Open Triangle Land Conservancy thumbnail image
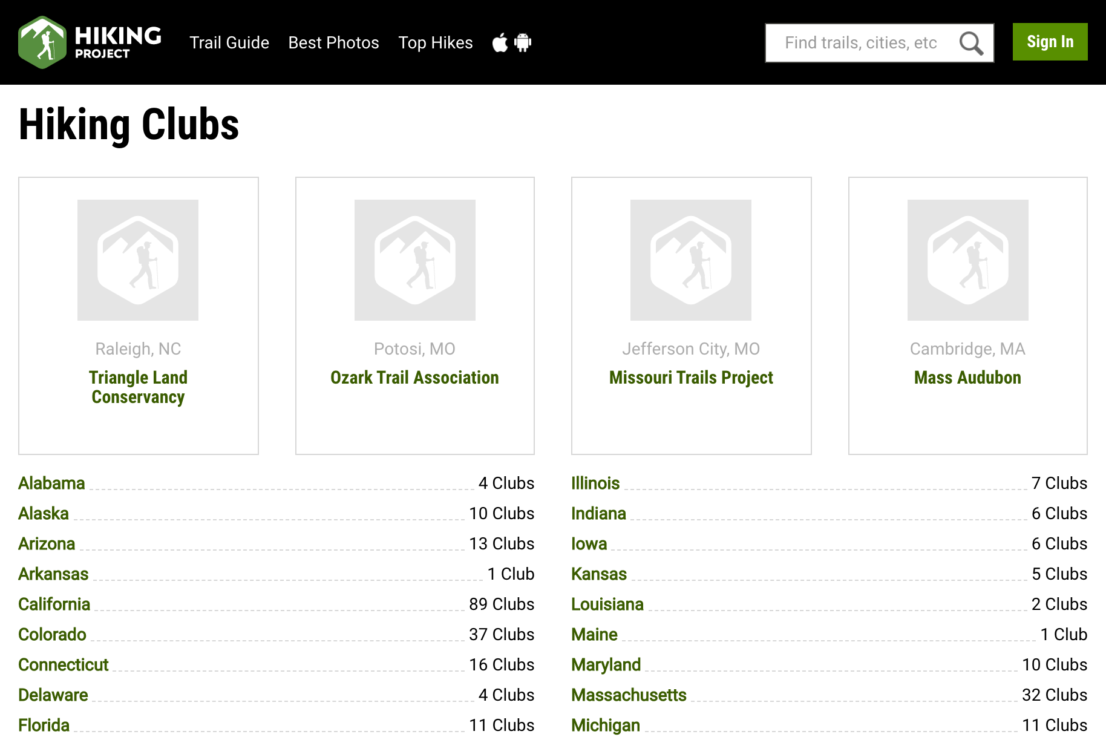This screenshot has width=1106, height=737. click(138, 260)
